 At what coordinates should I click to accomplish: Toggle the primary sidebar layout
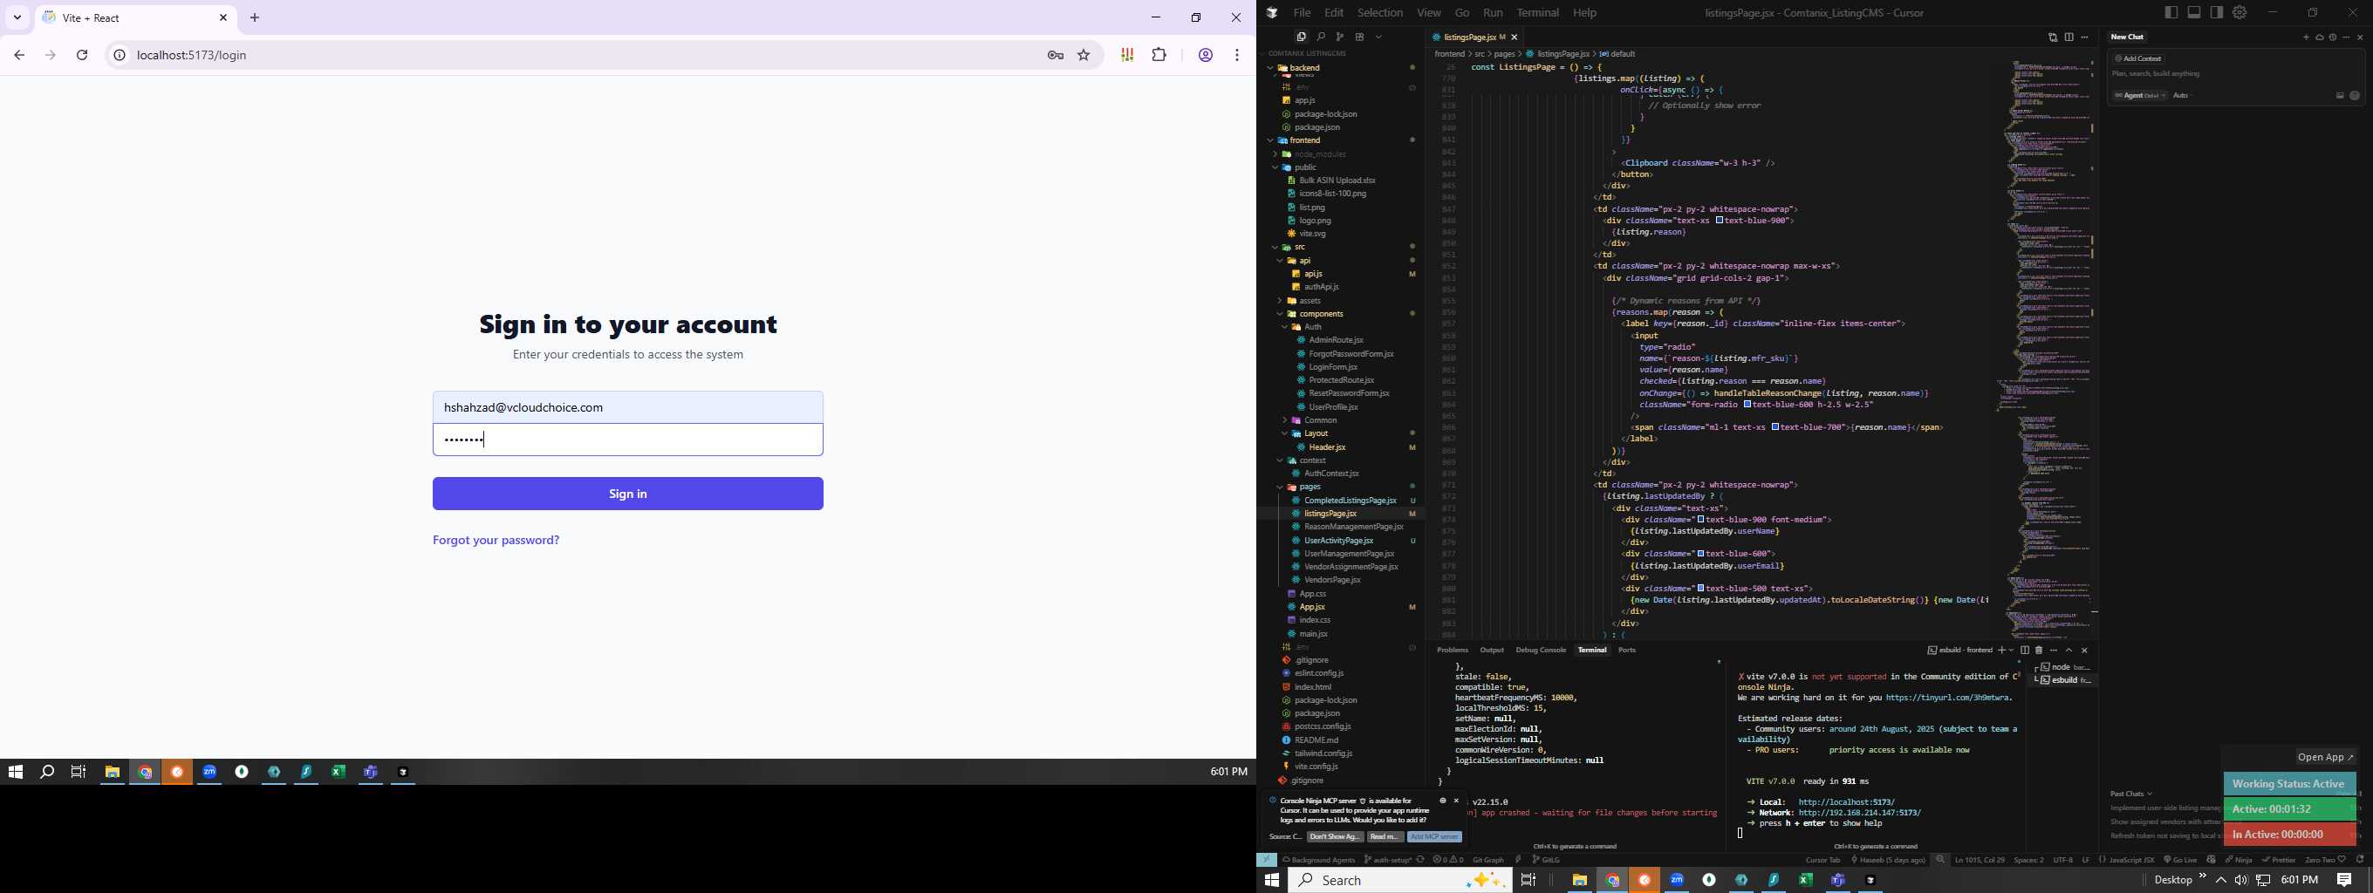[x=2171, y=12]
